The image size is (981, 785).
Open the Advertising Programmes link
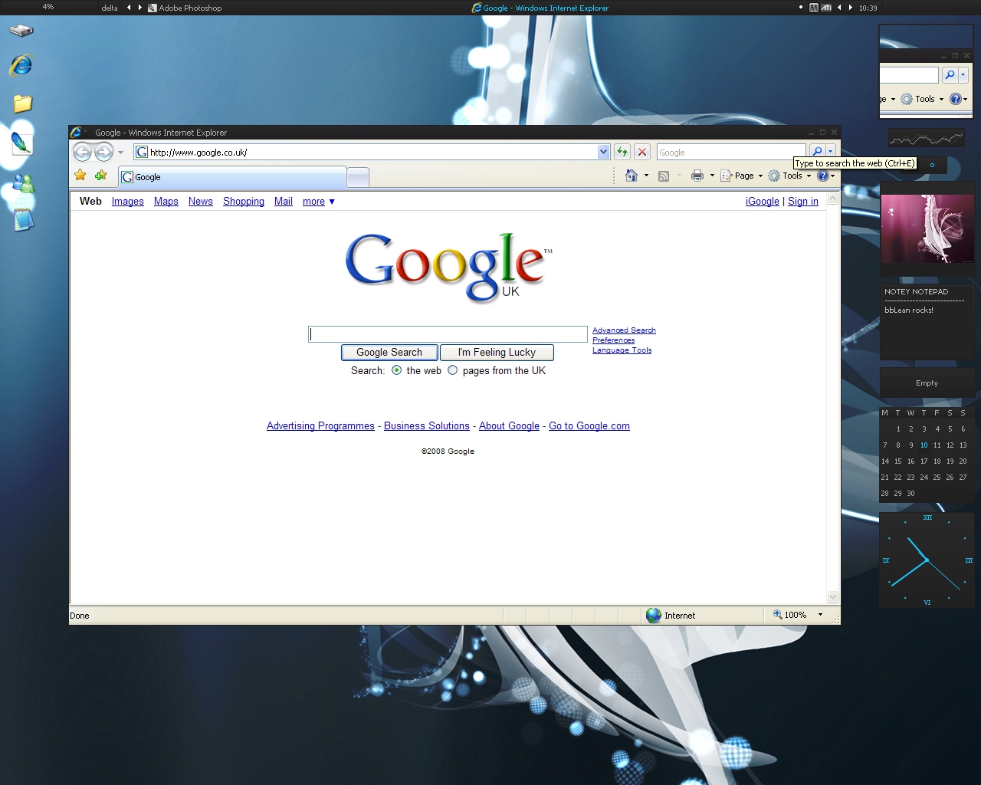pyautogui.click(x=320, y=426)
